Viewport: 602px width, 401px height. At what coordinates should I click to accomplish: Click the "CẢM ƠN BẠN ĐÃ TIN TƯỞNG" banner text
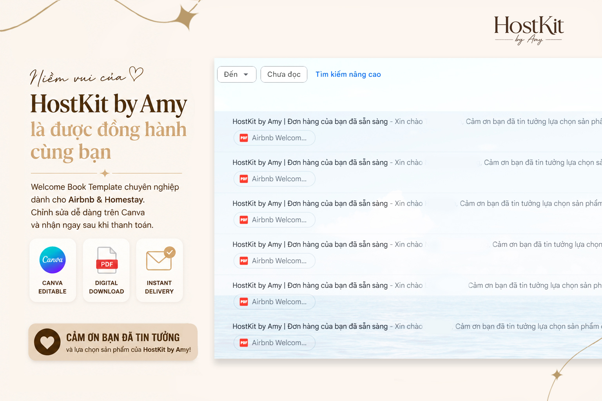tap(123, 337)
